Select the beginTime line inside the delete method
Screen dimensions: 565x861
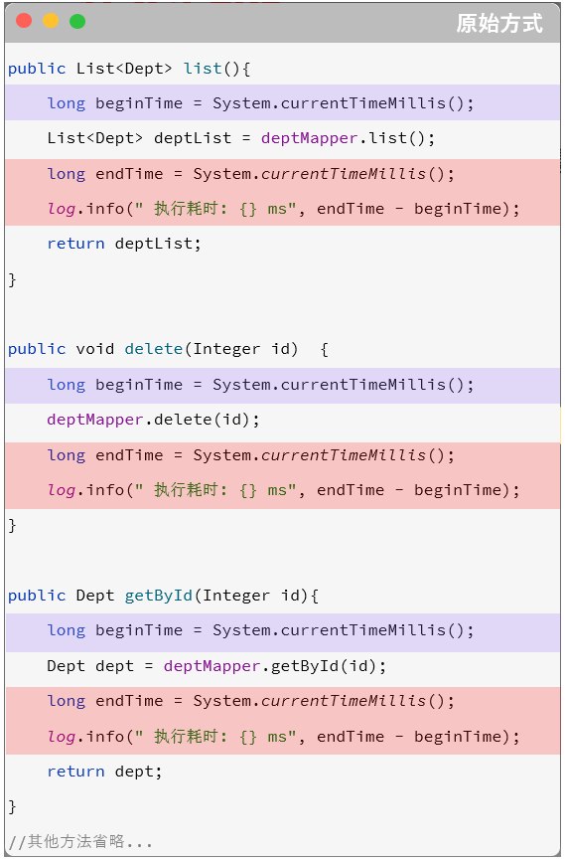pyautogui.click(x=260, y=385)
